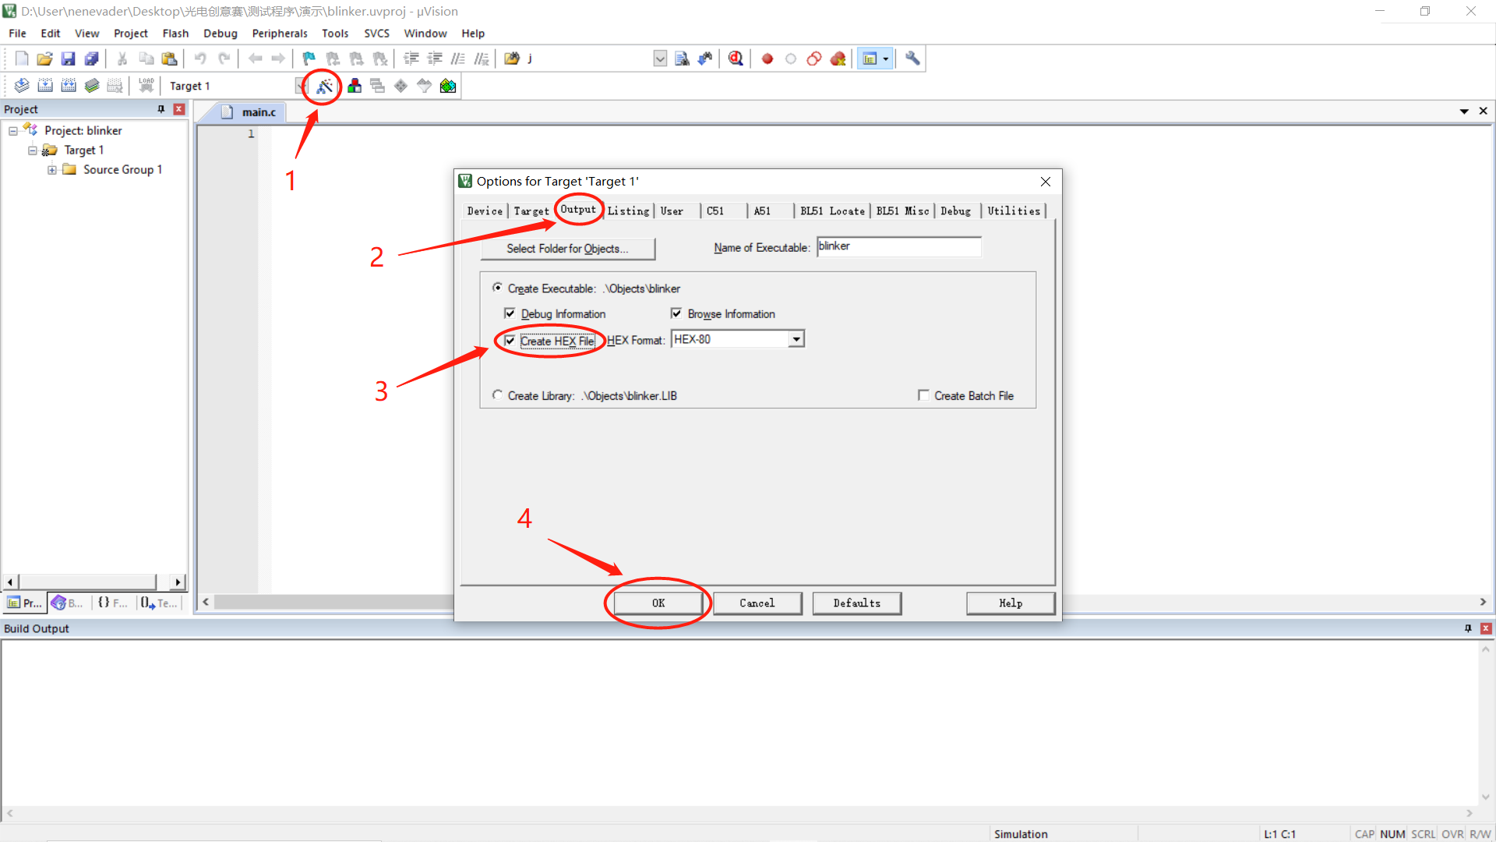Click the Help button in dialog

click(x=1011, y=603)
